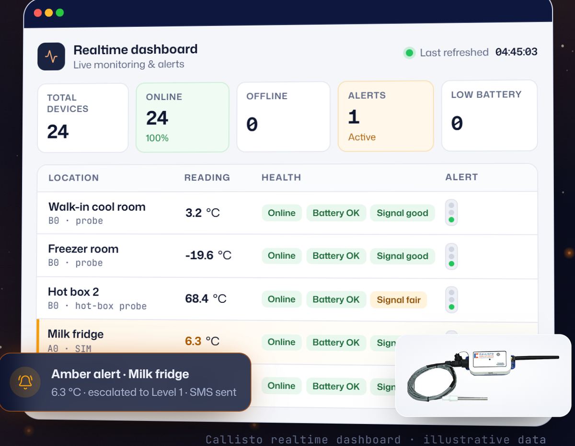Image resolution: width=575 pixels, height=446 pixels.
Task: Click the Hot box 2 alert indicator
Action: pyautogui.click(x=451, y=299)
